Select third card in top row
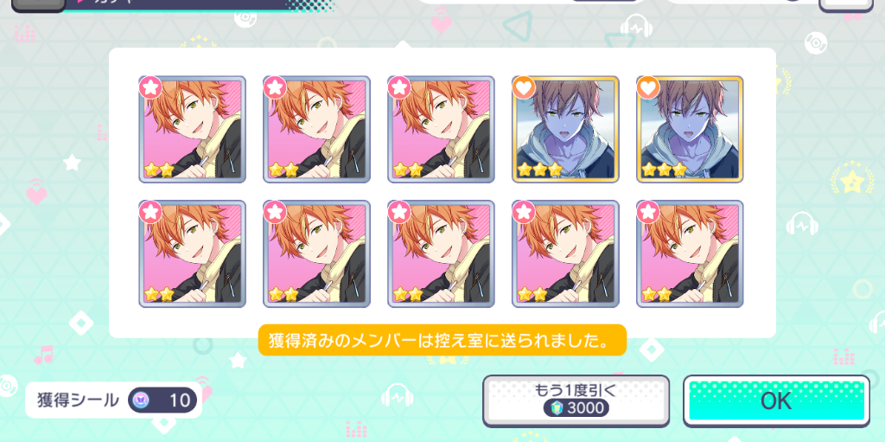The width and height of the screenshot is (885, 442). tap(441, 130)
